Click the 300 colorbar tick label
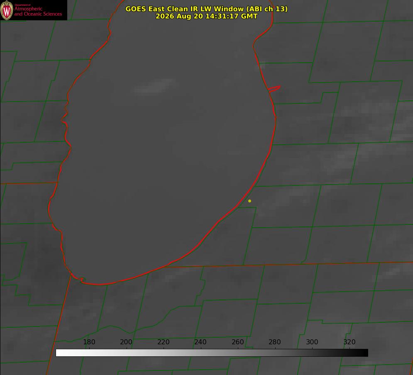This screenshot has width=413, height=375. click(312, 342)
